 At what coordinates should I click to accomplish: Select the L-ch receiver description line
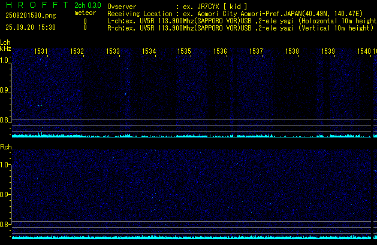click(x=241, y=20)
